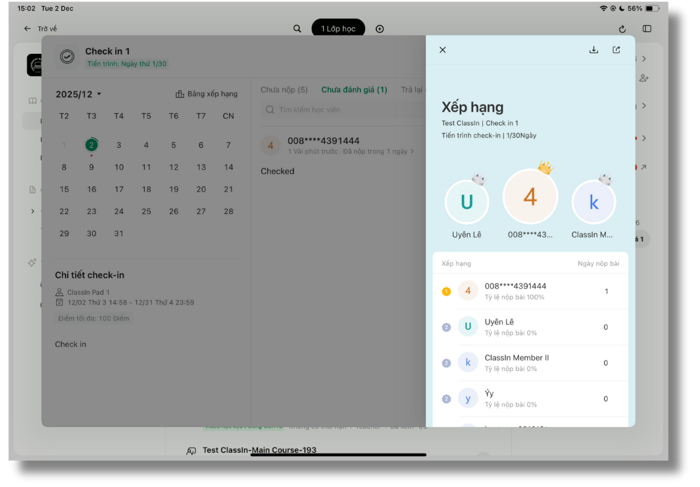Toggle the sidebar layout icon
Image resolution: width=700 pixels, height=487 pixels.
point(647,29)
